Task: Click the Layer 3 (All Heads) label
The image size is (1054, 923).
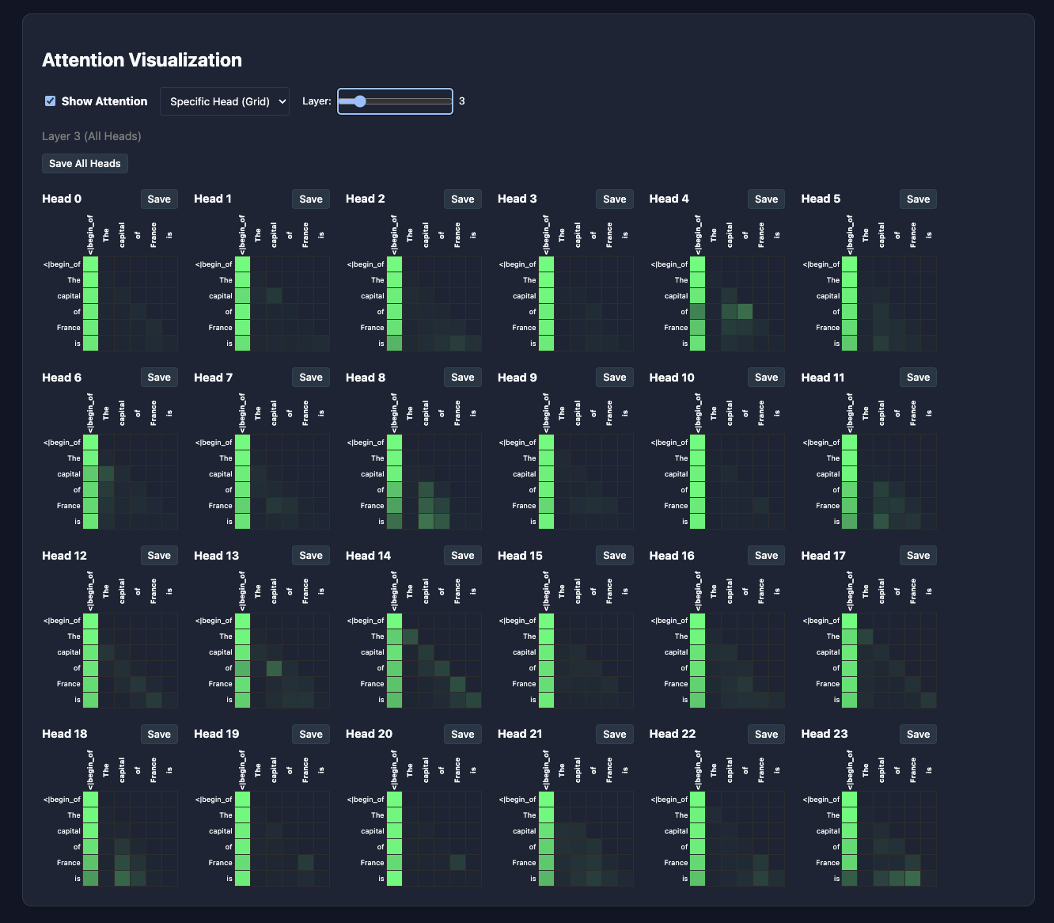Action: point(92,136)
